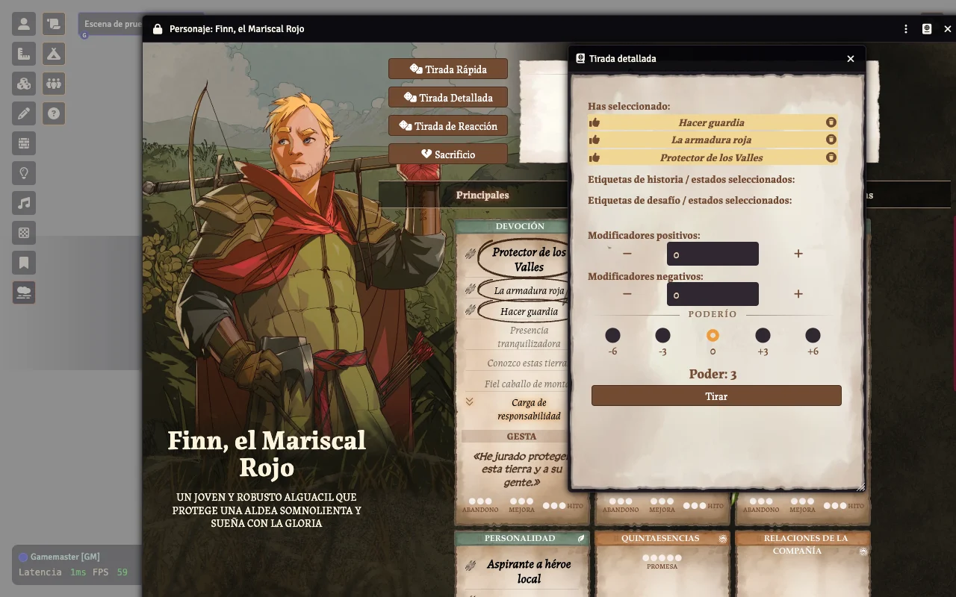
Task: Roll with the Tirar button
Action: point(716,396)
